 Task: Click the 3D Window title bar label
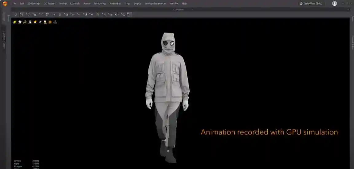(178, 10)
